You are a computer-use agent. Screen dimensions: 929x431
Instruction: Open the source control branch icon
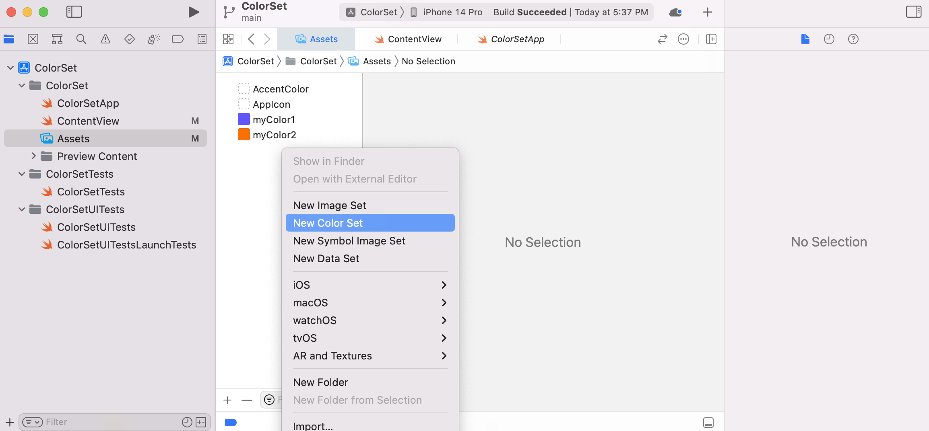[x=229, y=12]
